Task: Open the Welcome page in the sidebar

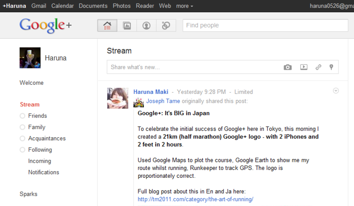Action: click(31, 82)
